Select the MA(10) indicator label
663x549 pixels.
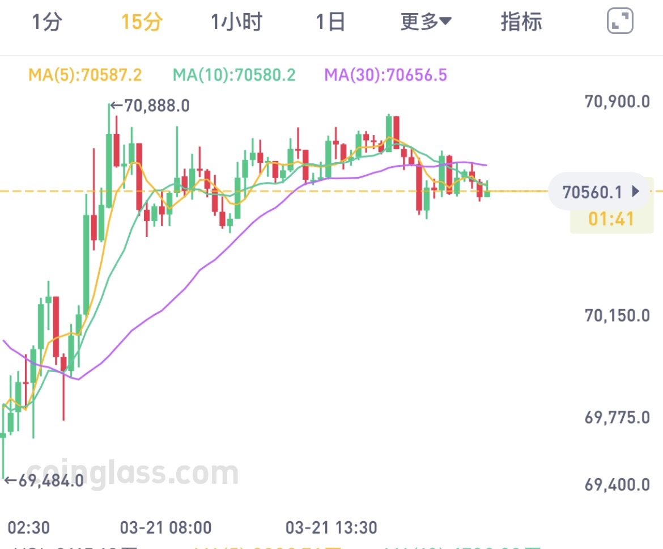234,75
